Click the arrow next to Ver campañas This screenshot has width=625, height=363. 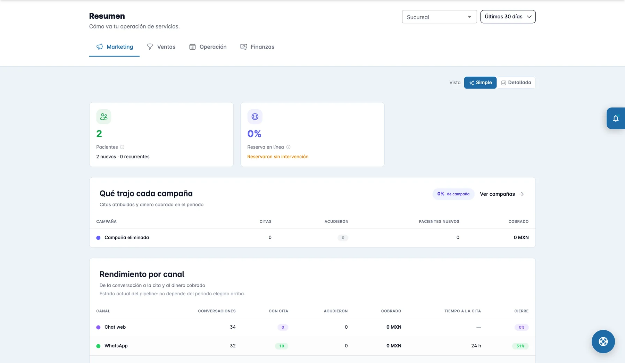[x=521, y=194]
